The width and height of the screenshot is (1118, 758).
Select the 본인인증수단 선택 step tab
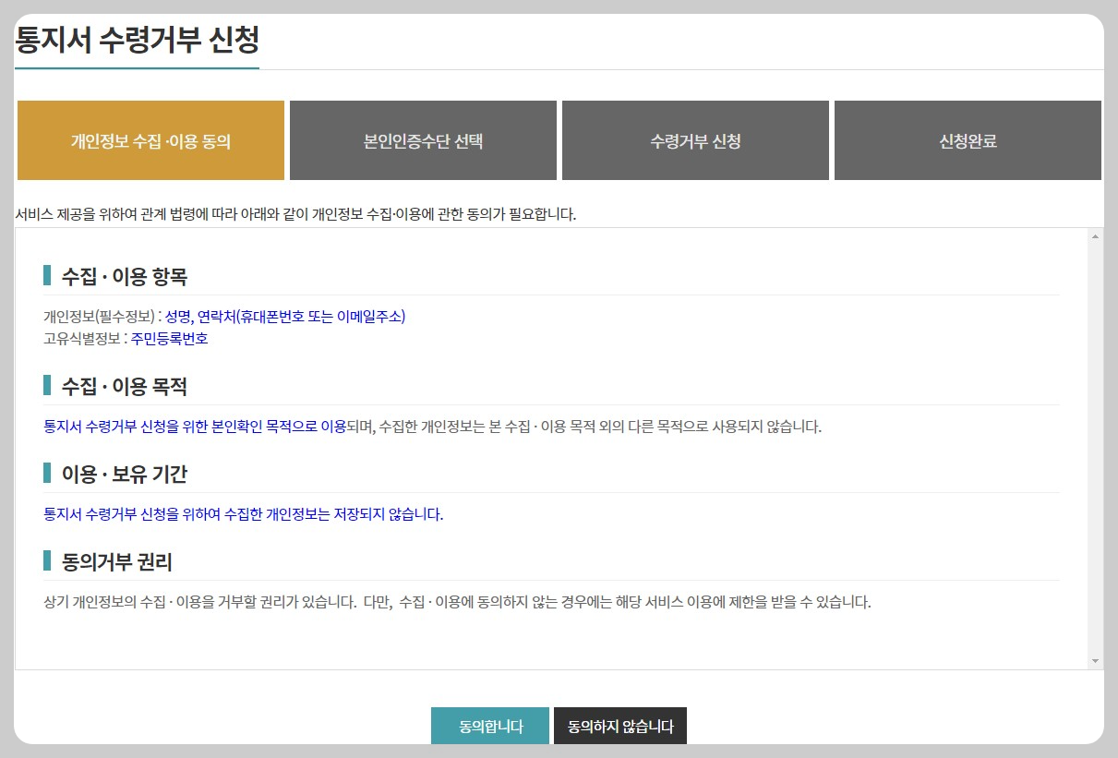tap(423, 140)
